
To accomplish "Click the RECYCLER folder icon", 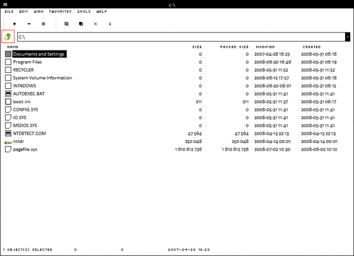I will click(8, 70).
